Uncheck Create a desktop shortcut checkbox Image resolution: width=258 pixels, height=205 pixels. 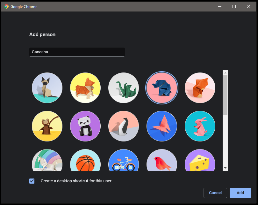(x=32, y=181)
